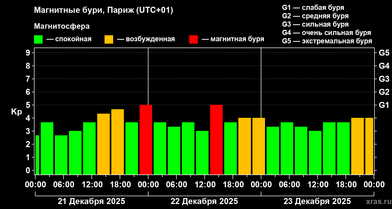
Task: Click the 18:00 time label for 23 December
Action: [x=346, y=184]
